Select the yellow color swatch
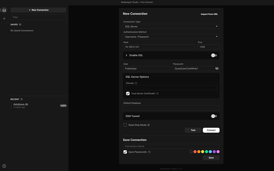This screenshot has height=171, width=274. pyautogui.click(x=203, y=151)
